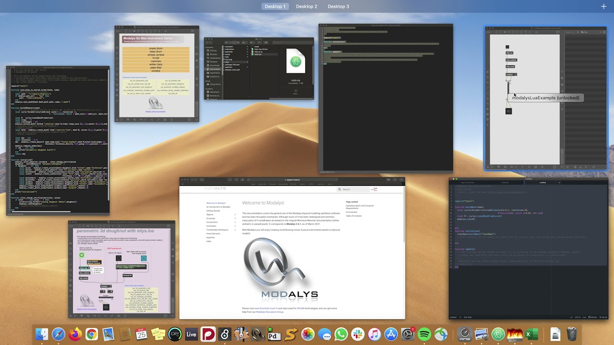Click the green toggle in the doughnut patcher
This screenshot has height=345, width=614.
coord(82,255)
